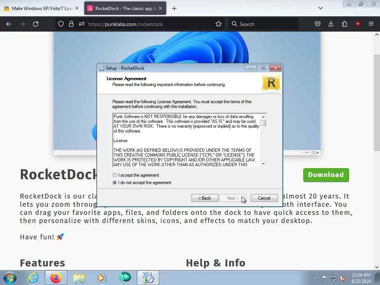Bookmark this page with the star icon
The width and height of the screenshot is (380, 285).
tap(219, 24)
